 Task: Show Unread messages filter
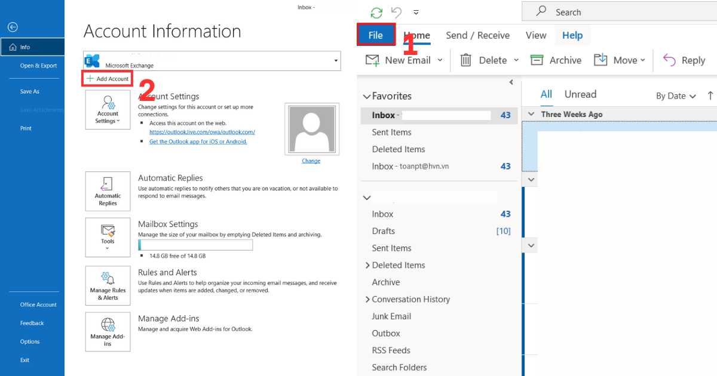580,94
